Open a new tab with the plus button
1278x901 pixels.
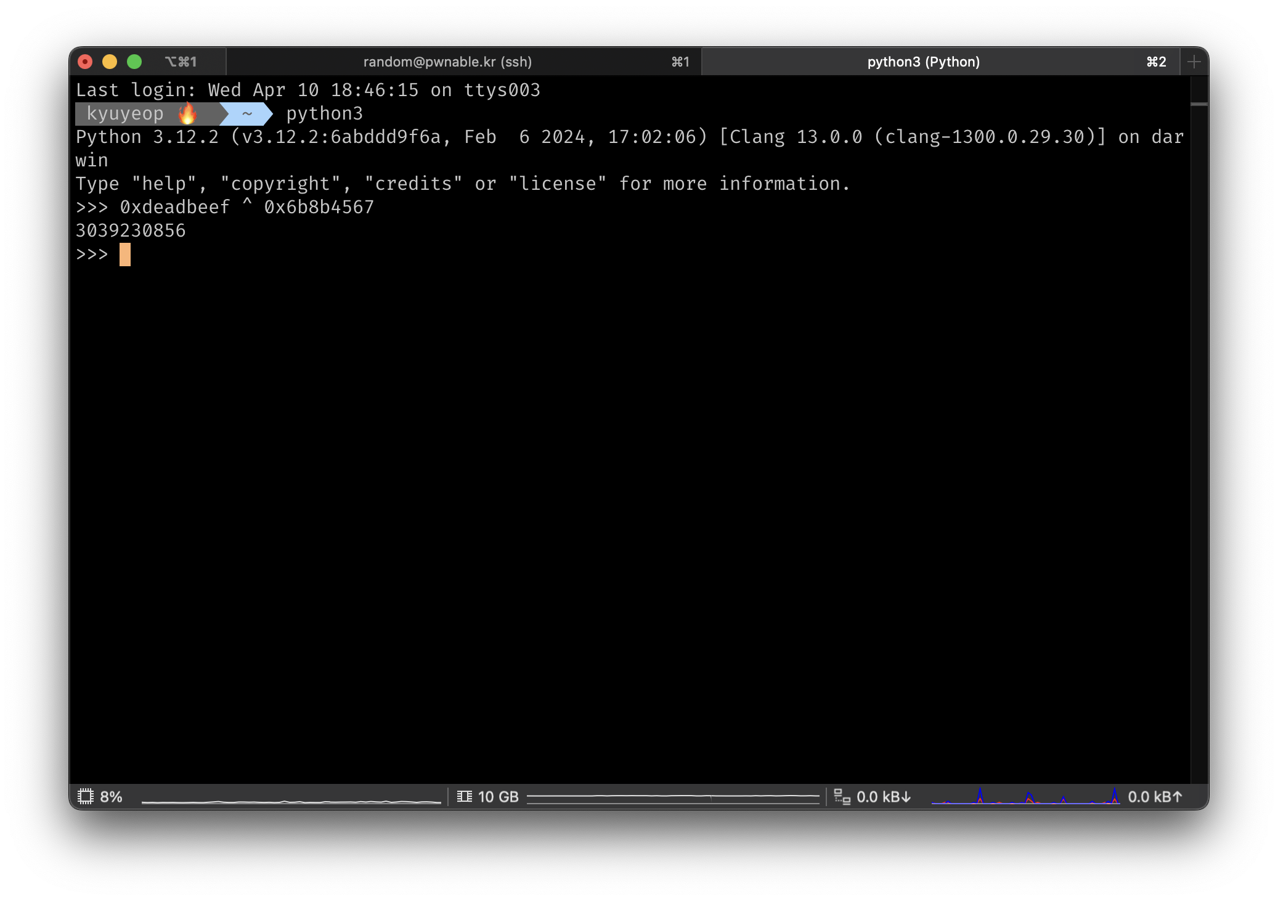1194,62
